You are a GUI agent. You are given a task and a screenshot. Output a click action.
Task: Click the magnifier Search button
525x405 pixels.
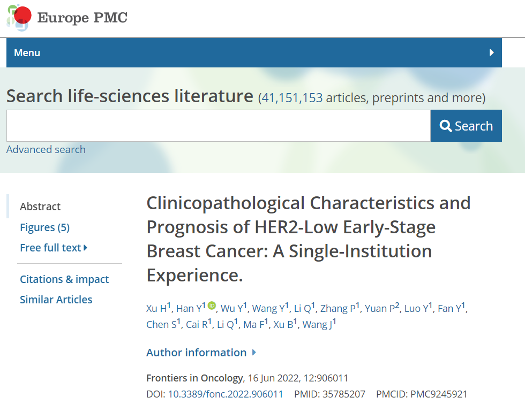pyautogui.click(x=466, y=126)
